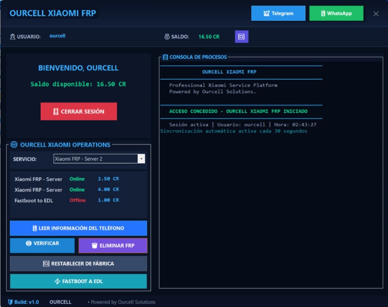
Task: Click the 'Sesión activa' console line
Action: click(243, 124)
